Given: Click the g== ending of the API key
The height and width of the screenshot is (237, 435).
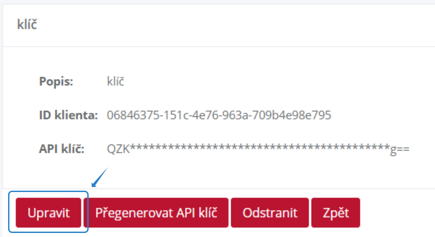Looking at the screenshot, I should point(399,150).
